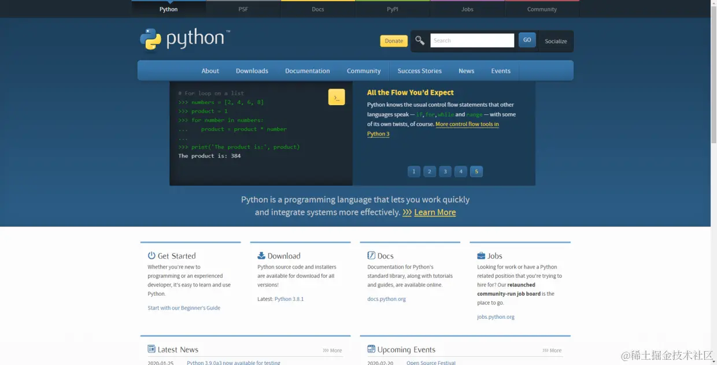Switch to the PyPI top tab
717x365 pixels.
point(393,9)
